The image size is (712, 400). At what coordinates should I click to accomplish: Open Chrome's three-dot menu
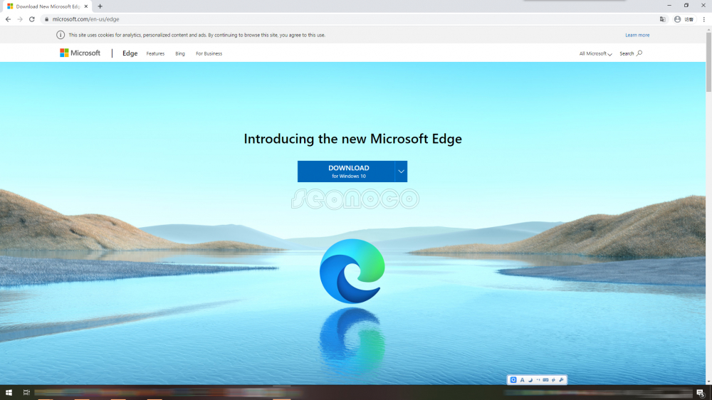coord(703,19)
